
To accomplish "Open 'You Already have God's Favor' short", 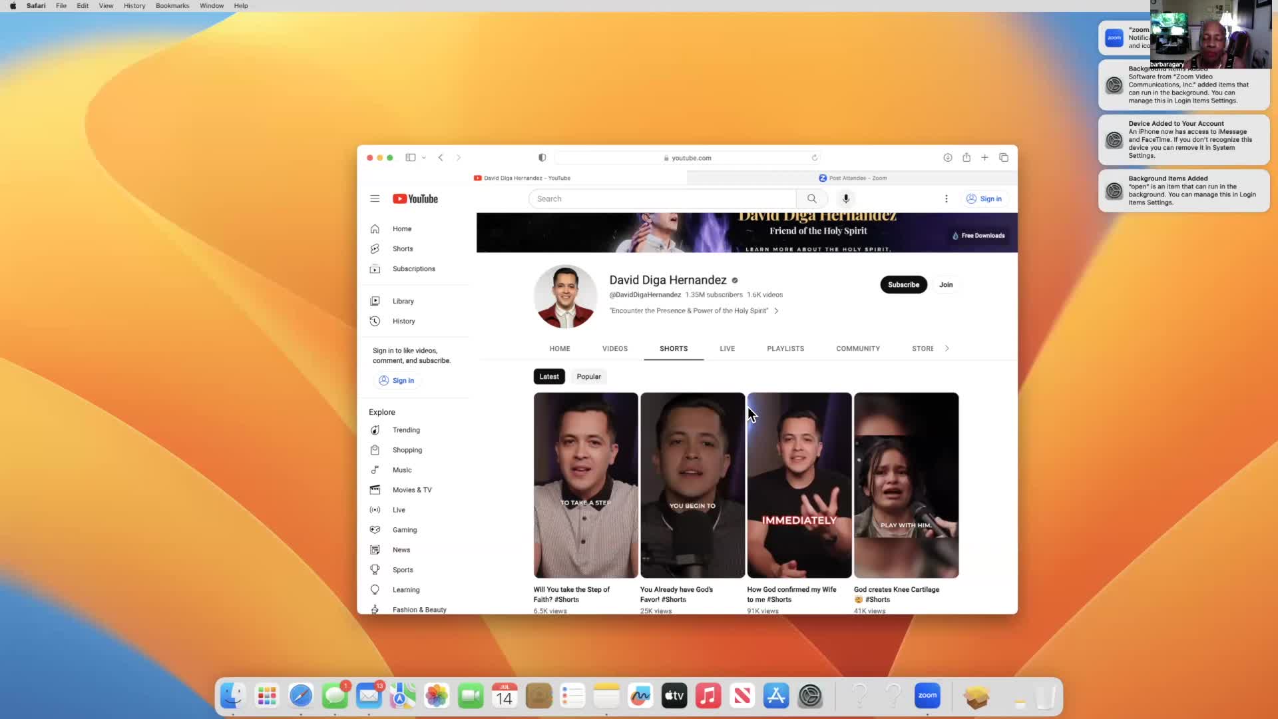I will pos(692,485).
